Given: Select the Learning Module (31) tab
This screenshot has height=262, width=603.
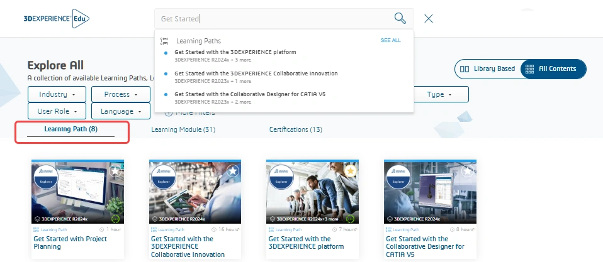Looking at the screenshot, I should pos(183,129).
